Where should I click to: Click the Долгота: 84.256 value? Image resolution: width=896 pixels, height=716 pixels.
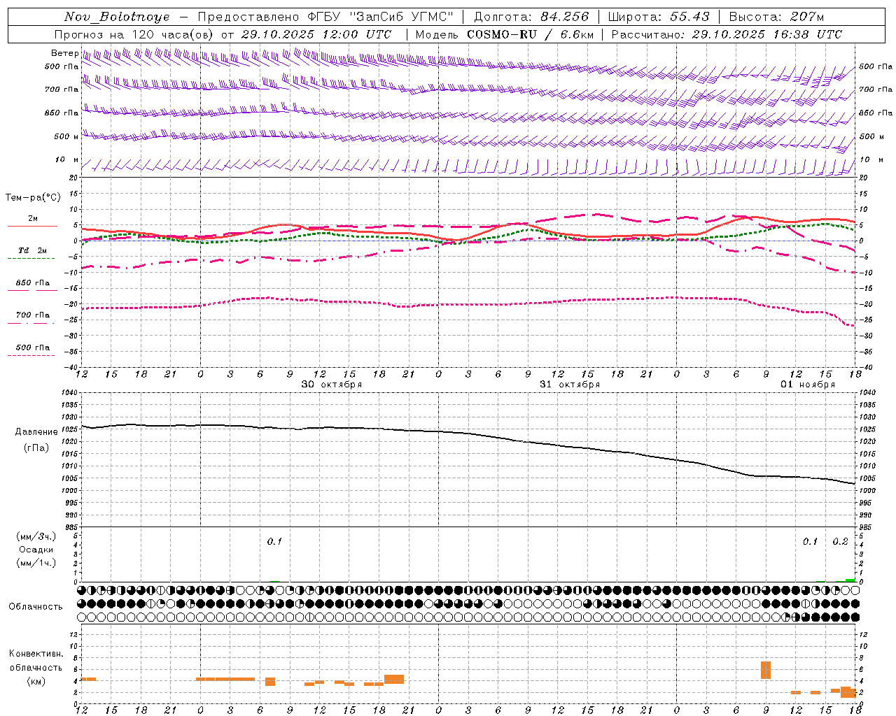click(531, 17)
